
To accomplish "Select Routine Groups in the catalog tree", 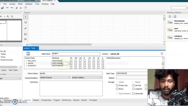I will [x=6, y=60].
